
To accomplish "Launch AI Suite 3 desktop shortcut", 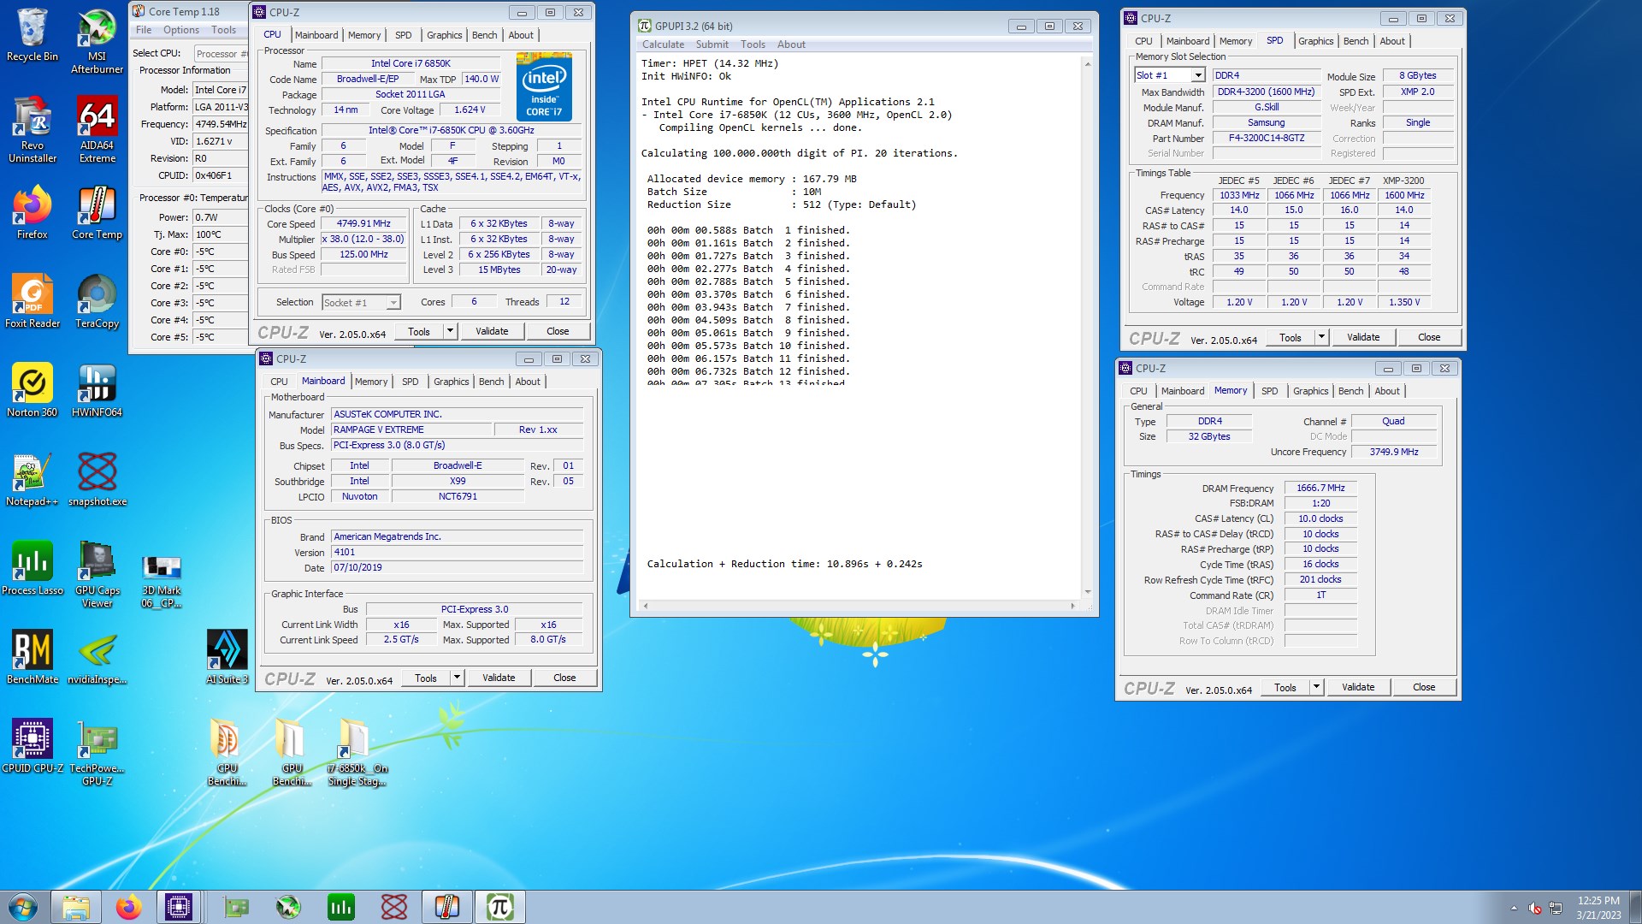I will click(227, 657).
